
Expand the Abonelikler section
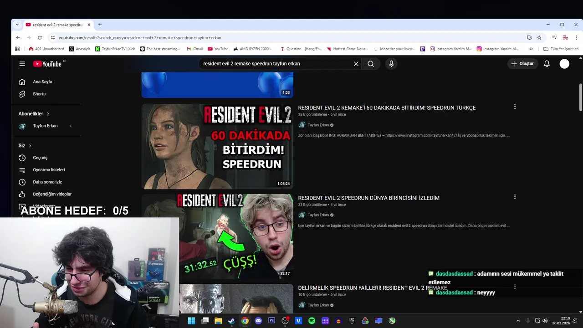(x=34, y=114)
